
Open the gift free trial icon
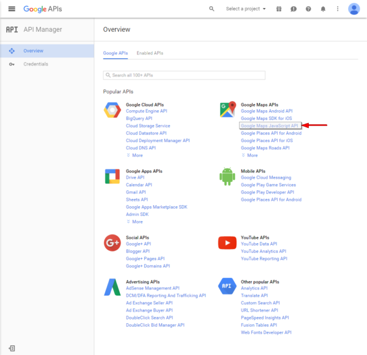(279, 9)
